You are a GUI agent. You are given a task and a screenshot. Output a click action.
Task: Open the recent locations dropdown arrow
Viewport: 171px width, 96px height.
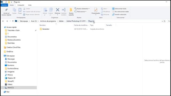click(x=10, y=21)
